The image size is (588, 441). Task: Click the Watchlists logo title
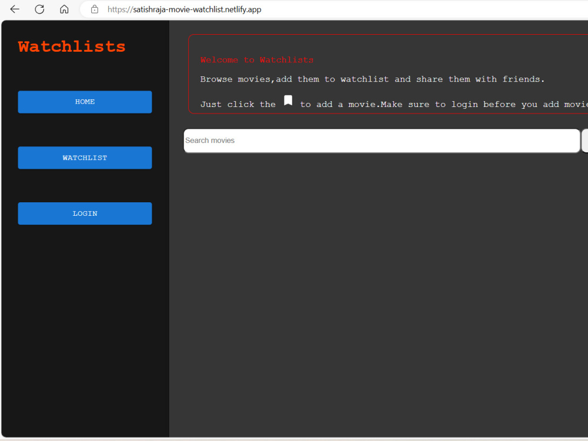coord(72,47)
